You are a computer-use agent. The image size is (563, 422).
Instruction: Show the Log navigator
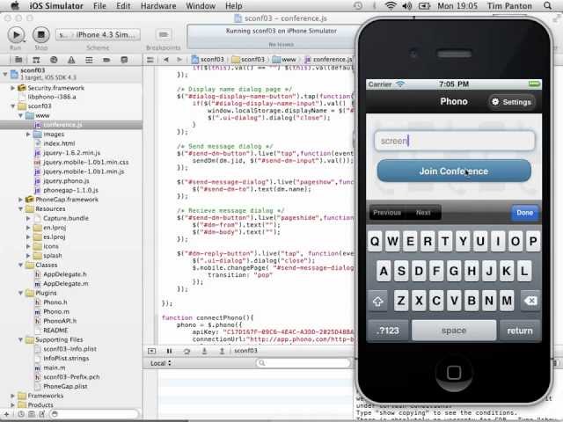pyautogui.click(x=124, y=60)
